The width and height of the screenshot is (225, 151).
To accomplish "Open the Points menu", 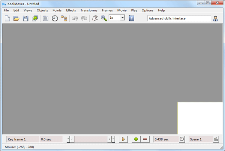I will [57, 10].
